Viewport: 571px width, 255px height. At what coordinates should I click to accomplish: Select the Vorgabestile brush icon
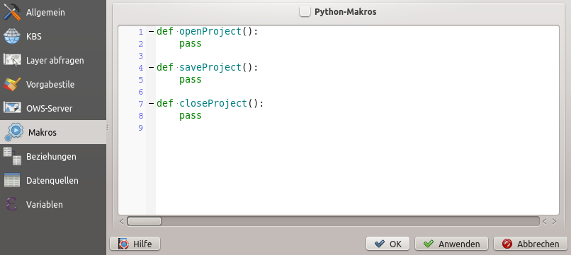pyautogui.click(x=12, y=84)
